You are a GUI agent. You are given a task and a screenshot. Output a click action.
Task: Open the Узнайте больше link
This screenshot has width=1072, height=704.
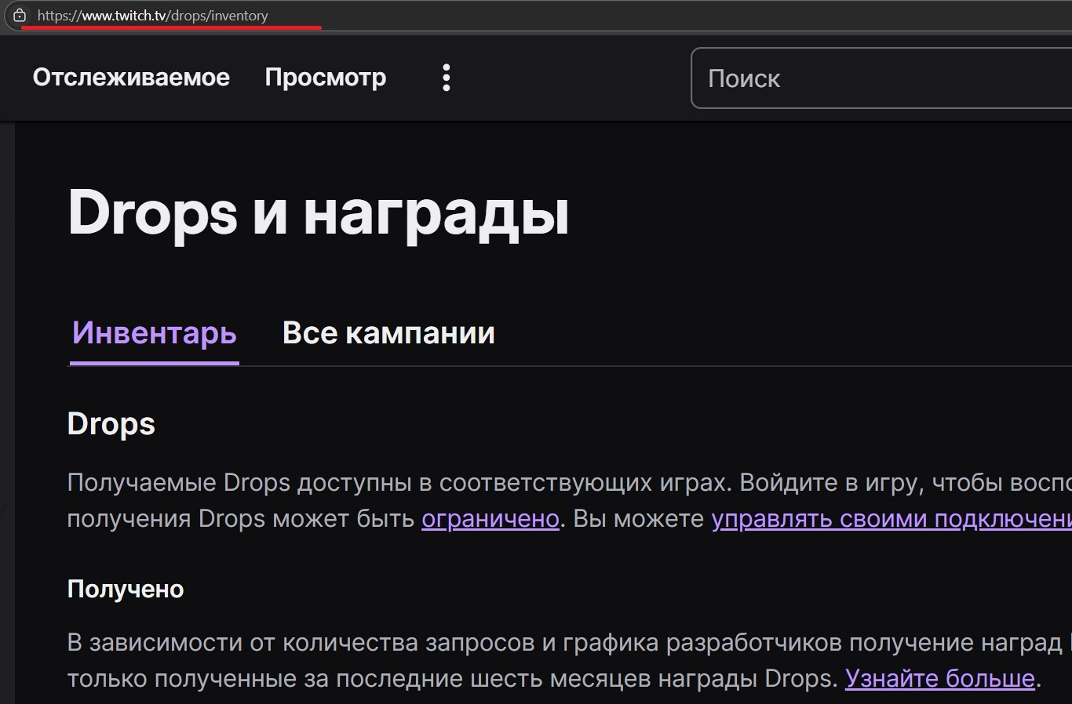click(x=940, y=678)
